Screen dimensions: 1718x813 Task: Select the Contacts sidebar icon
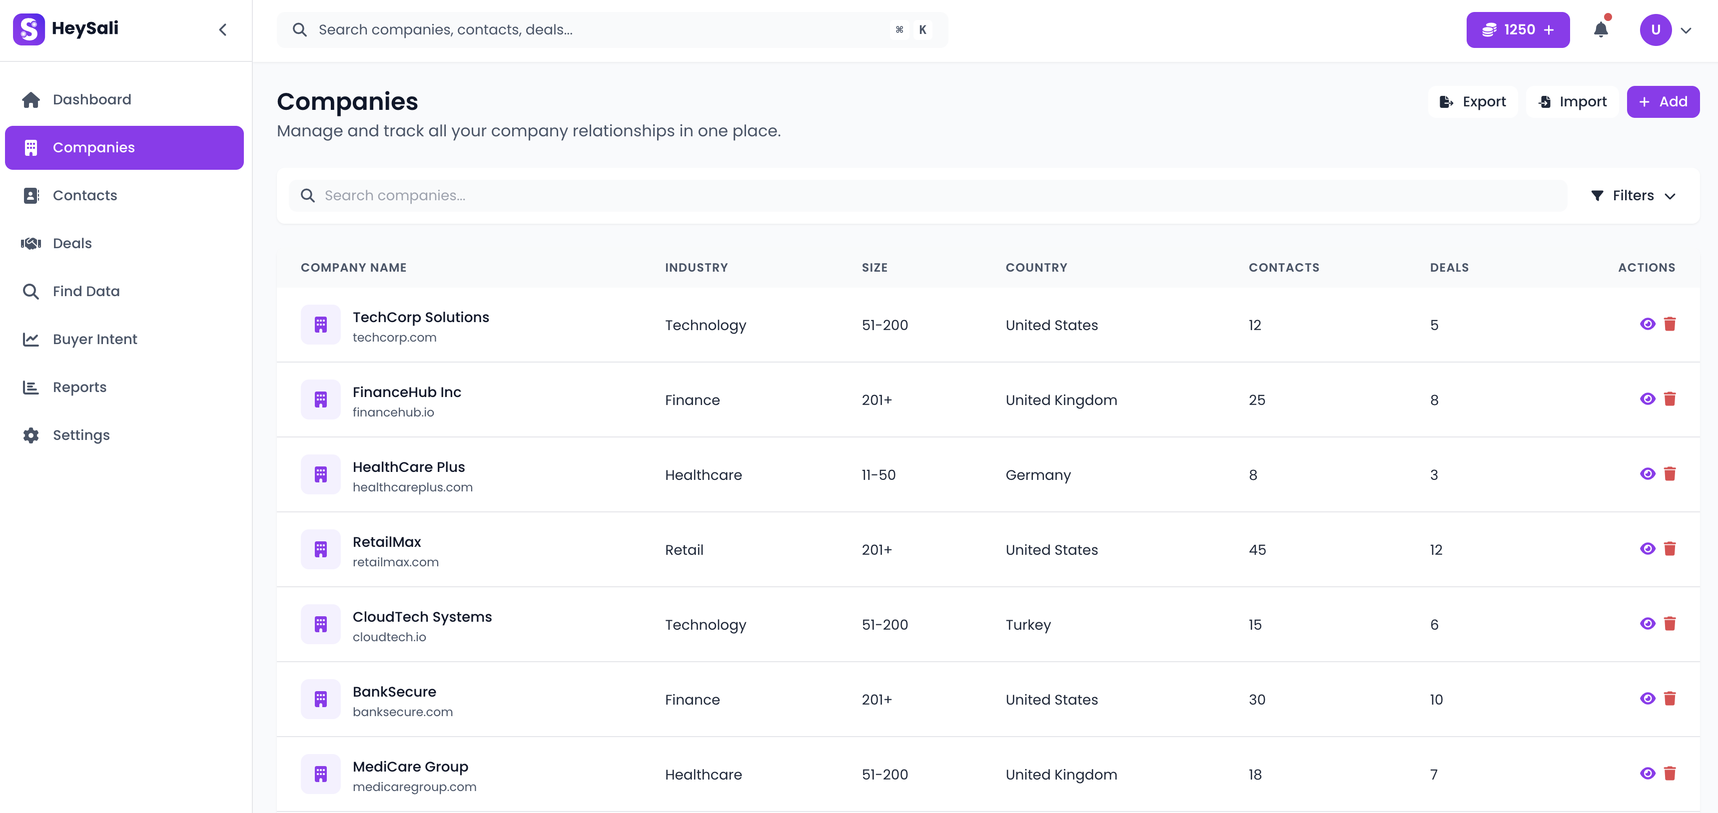tap(30, 195)
